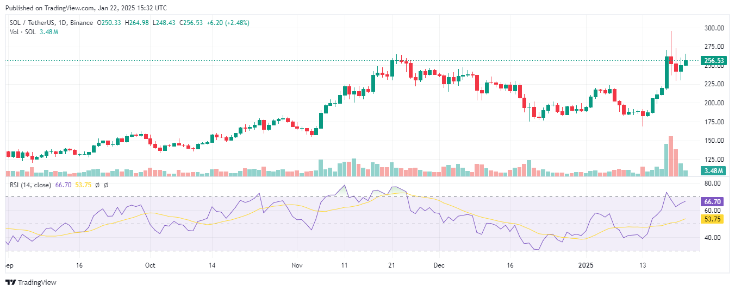Click the open value O250.33 in the header

109,23
